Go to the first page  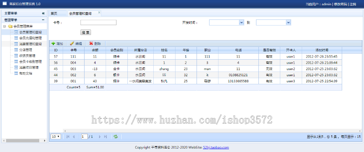tap(68, 137)
